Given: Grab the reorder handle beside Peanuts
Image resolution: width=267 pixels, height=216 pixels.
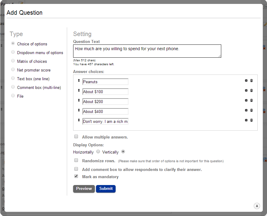Looking at the screenshot, I should tap(79, 81).
